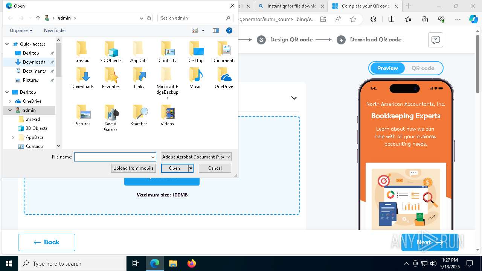Open Edge browser Extensions puzzle icon
The image size is (482, 271).
coord(373,19)
